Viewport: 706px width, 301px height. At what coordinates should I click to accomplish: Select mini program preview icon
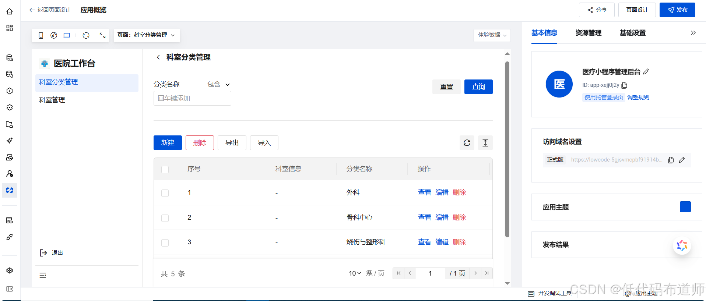[54, 35]
